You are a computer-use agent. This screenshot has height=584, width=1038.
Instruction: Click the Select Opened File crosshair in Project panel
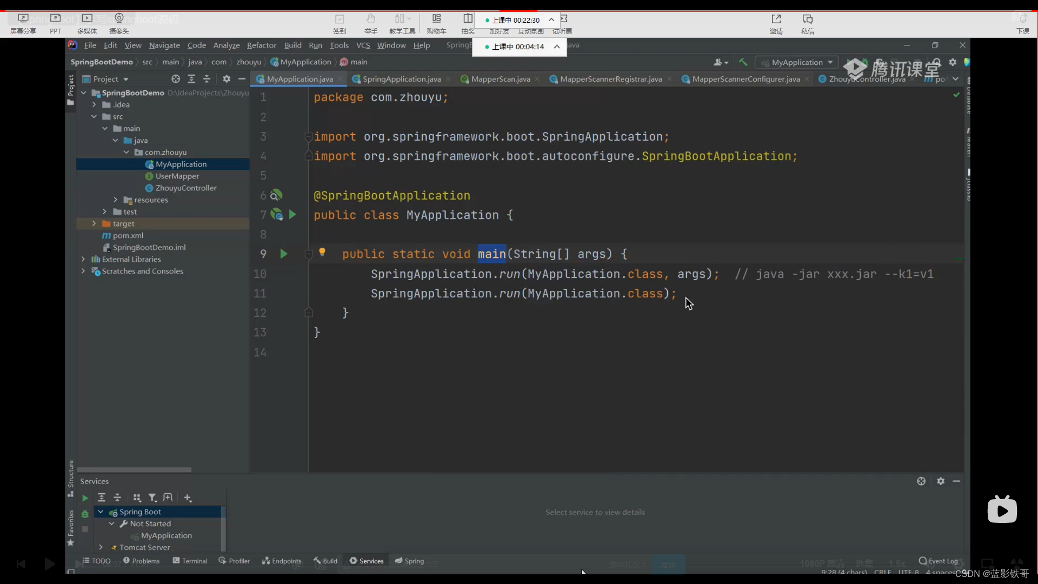pyautogui.click(x=176, y=79)
